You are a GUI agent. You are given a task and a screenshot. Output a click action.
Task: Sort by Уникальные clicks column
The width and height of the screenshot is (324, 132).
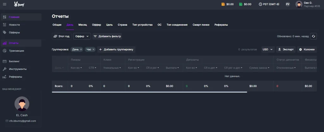112,68
